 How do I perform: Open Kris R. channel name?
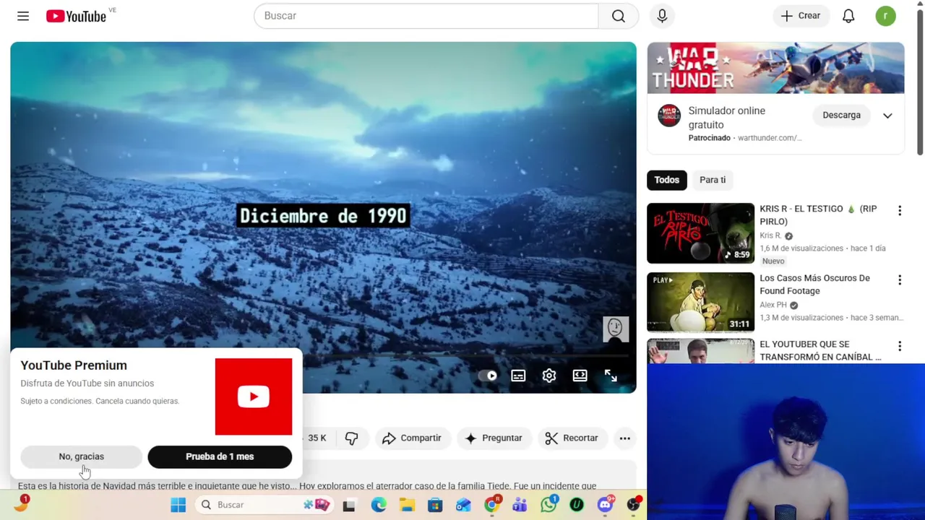(x=770, y=235)
